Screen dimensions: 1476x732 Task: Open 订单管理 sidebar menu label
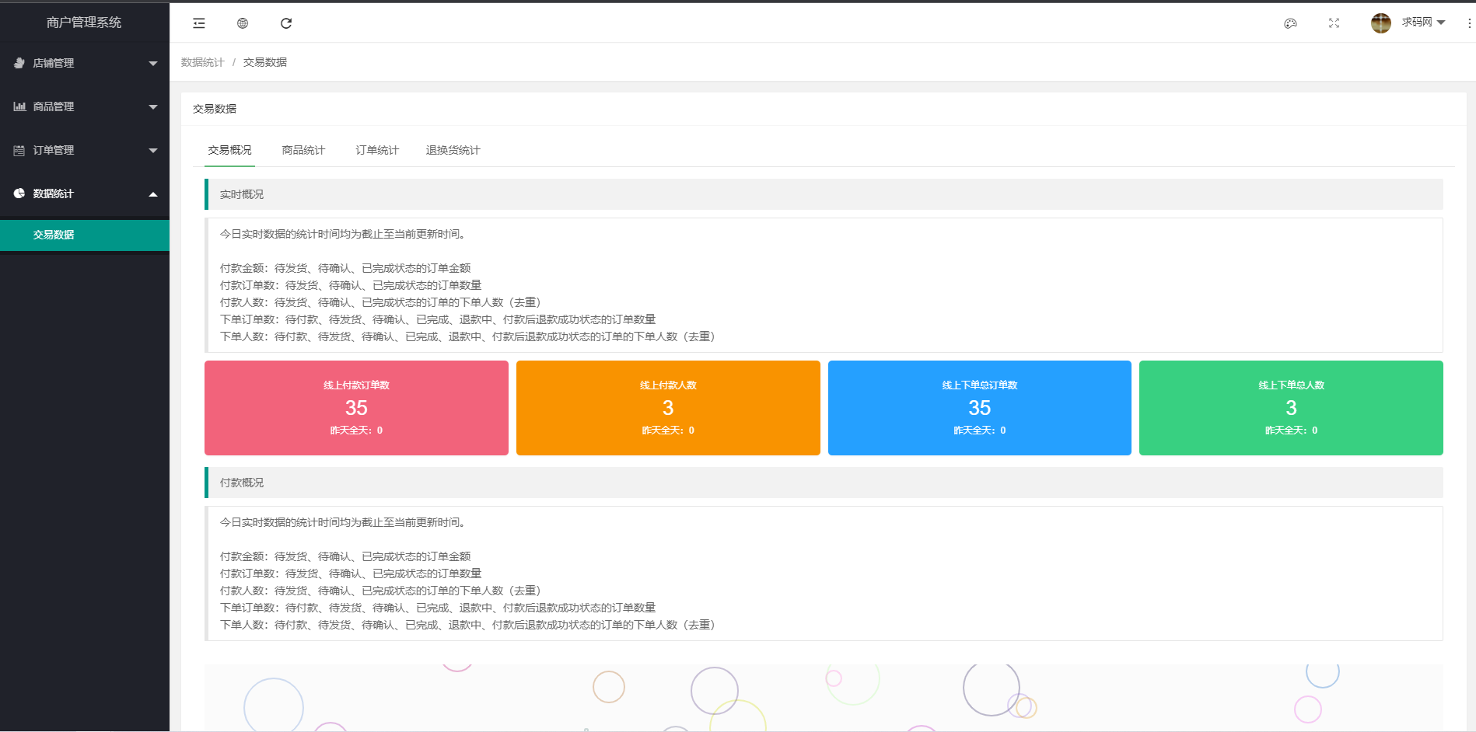pyautogui.click(x=54, y=150)
